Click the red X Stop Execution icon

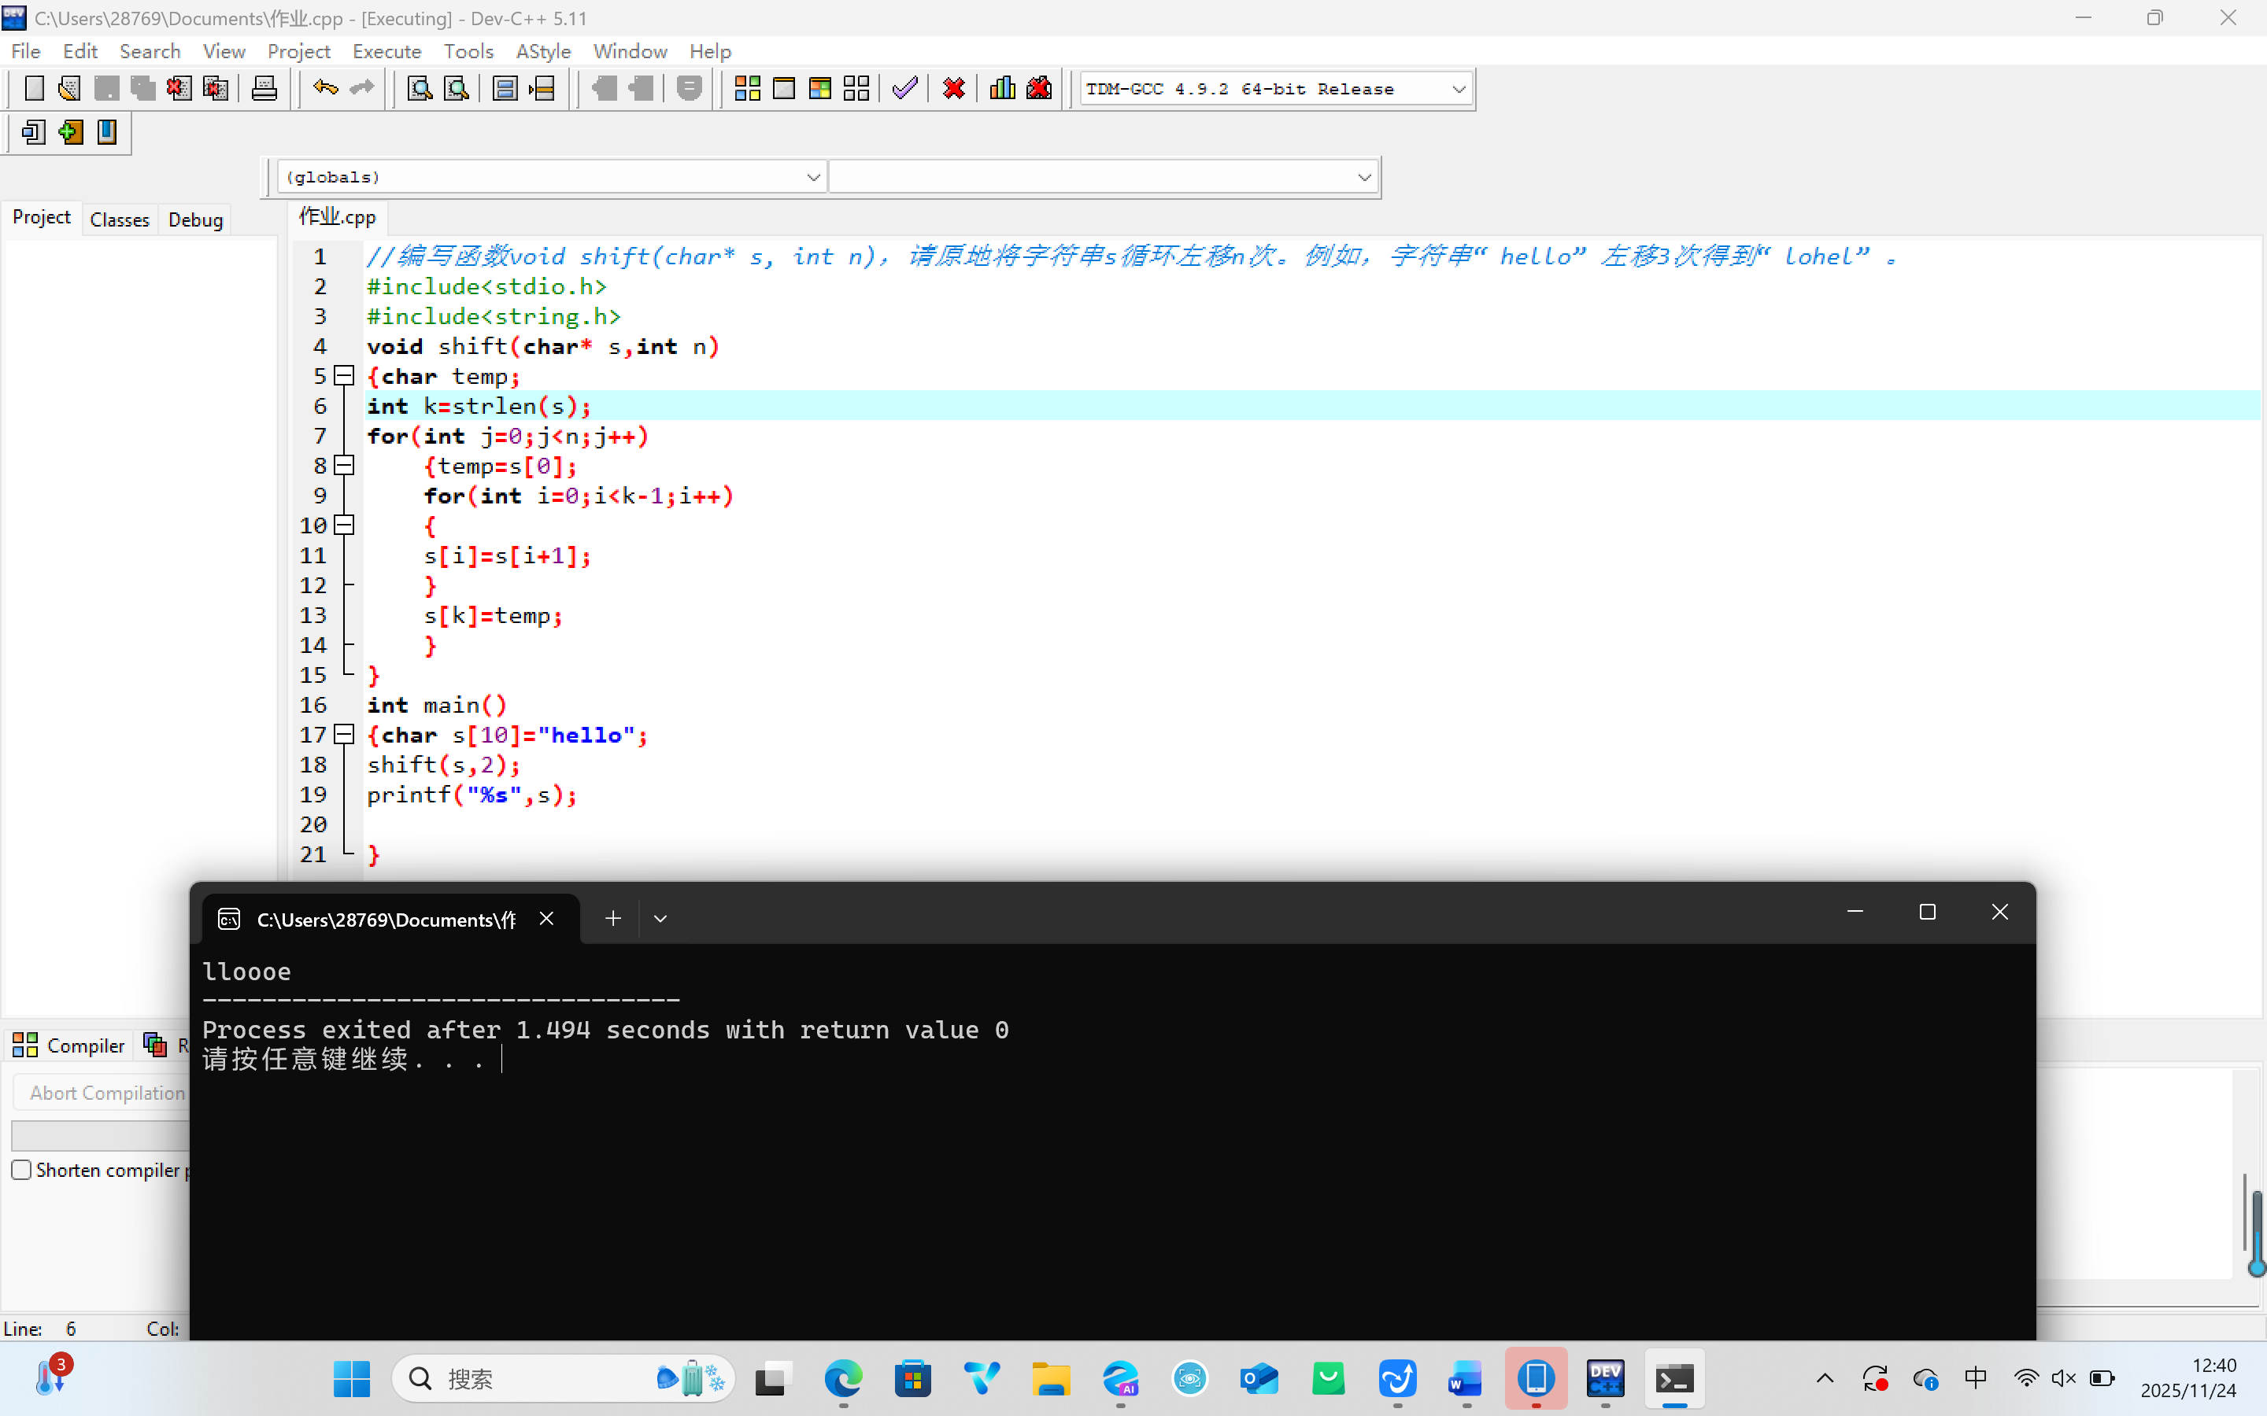pyautogui.click(x=954, y=89)
